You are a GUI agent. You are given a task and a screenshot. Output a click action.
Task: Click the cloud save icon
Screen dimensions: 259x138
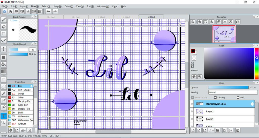point(5,11)
